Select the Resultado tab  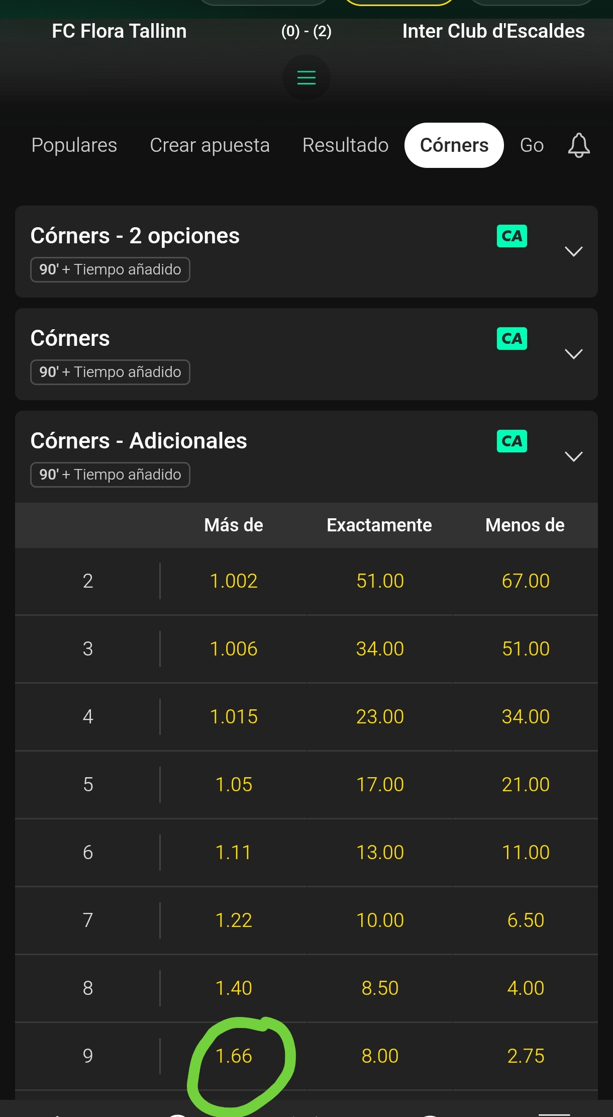(345, 145)
